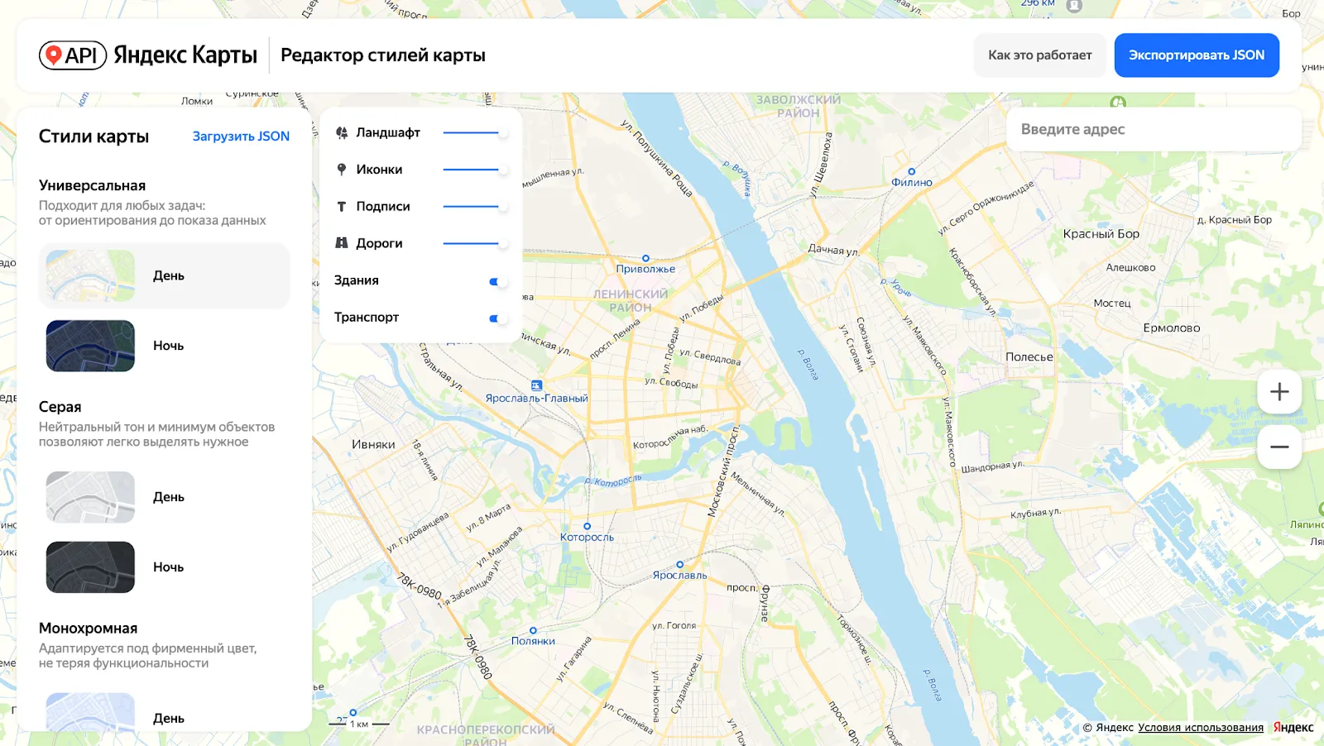Click Загрузить JSON link
1324x746 pixels.
coord(241,136)
